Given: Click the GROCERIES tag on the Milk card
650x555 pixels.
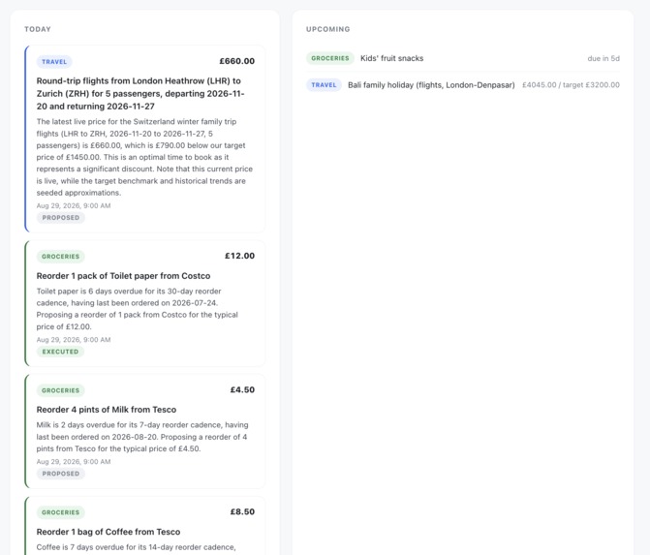Looking at the screenshot, I should (x=60, y=390).
